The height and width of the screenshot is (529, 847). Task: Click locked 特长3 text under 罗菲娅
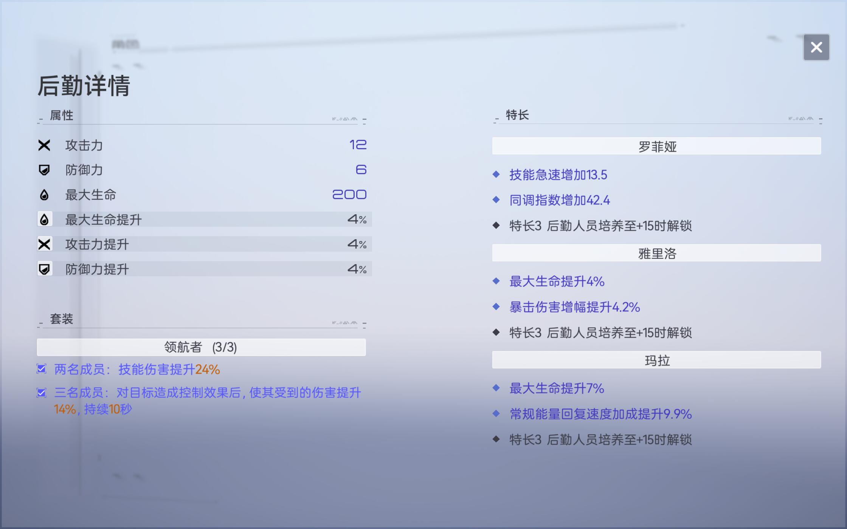(600, 226)
